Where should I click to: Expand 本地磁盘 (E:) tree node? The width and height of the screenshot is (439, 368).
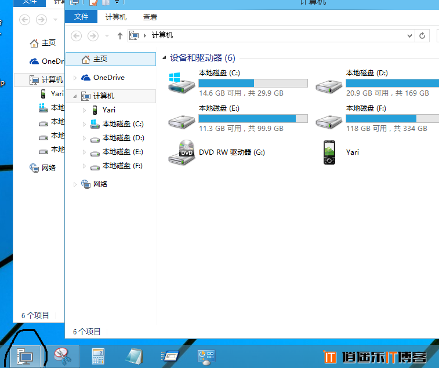[84, 152]
